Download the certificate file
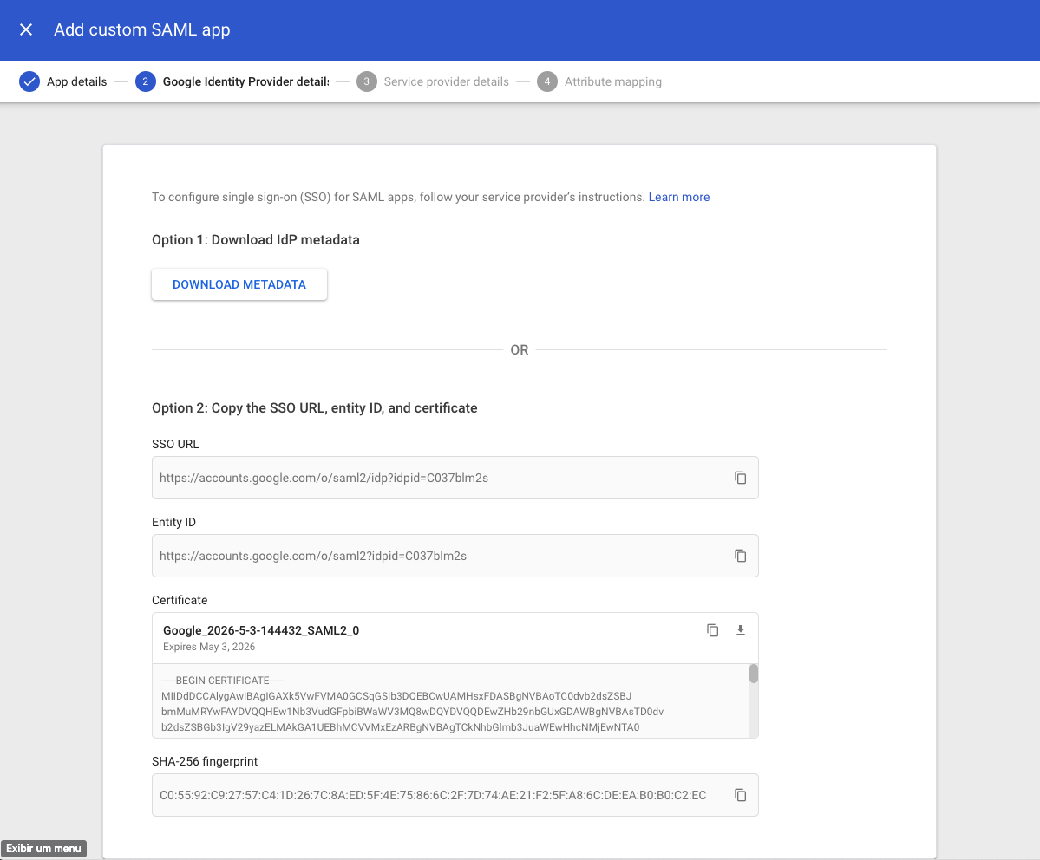 pos(740,630)
